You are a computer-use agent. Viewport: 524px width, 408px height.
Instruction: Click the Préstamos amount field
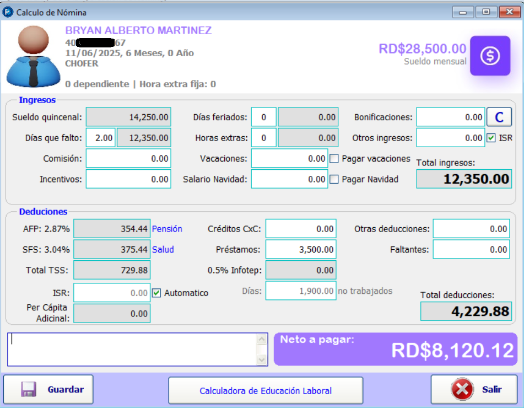coord(301,249)
